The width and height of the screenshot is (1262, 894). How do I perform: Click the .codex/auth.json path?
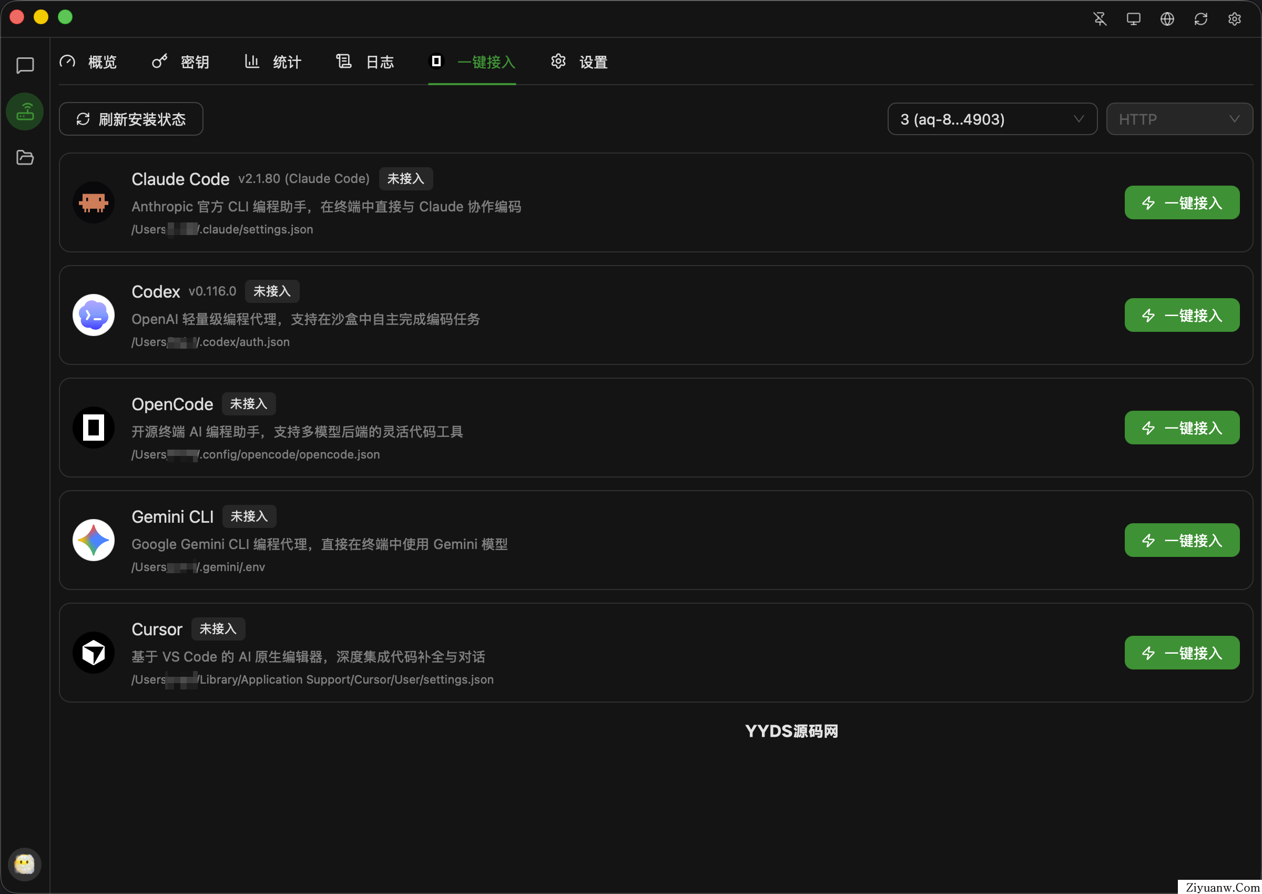(211, 342)
